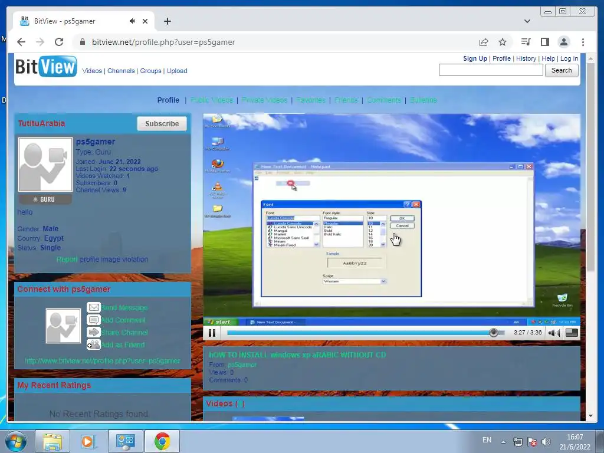
Task: Click the Log In link
Action: pos(569,58)
